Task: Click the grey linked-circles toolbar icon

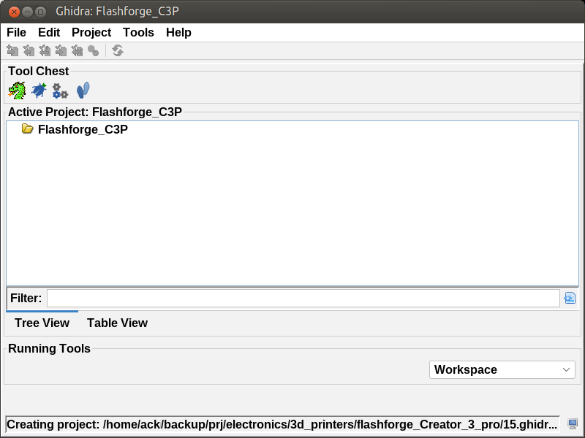Action: (x=94, y=50)
